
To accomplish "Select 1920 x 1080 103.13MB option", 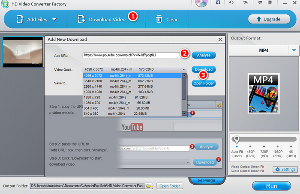I will pyautogui.click(x=132, y=92).
